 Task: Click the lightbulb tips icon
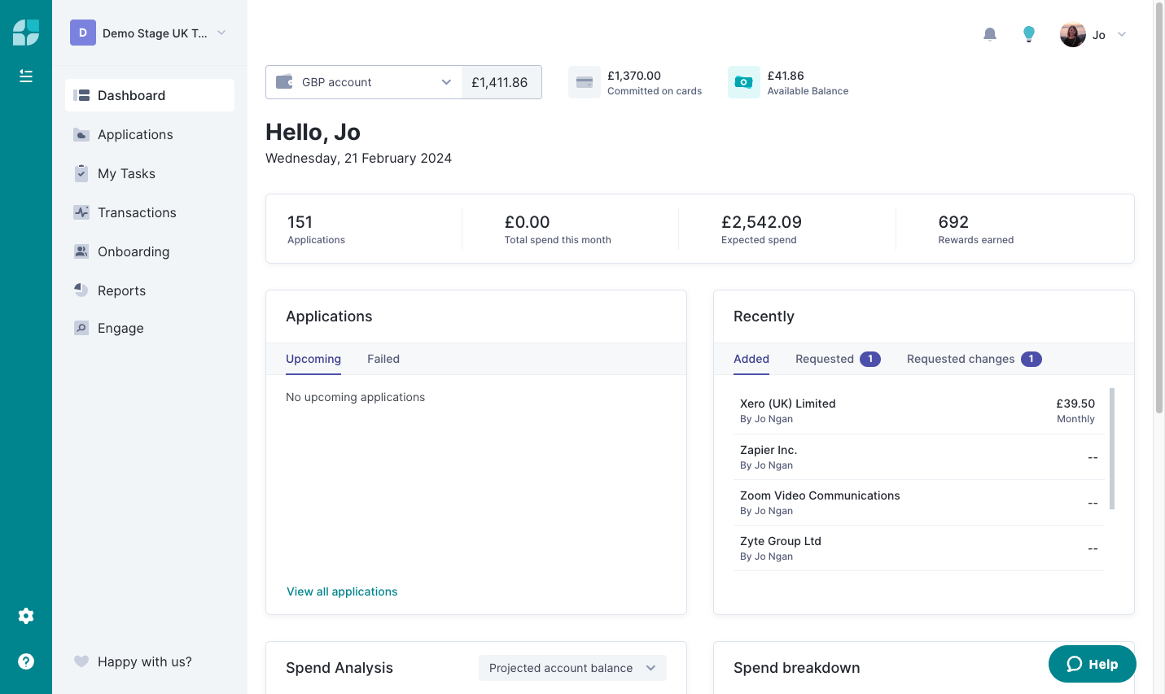[x=1029, y=34]
